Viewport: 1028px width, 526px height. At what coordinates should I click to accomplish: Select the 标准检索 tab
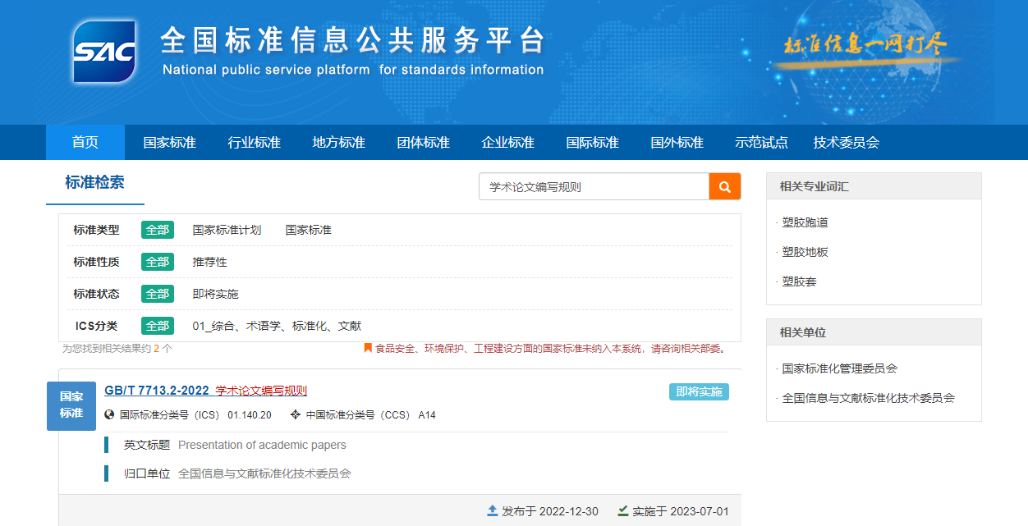point(95,183)
